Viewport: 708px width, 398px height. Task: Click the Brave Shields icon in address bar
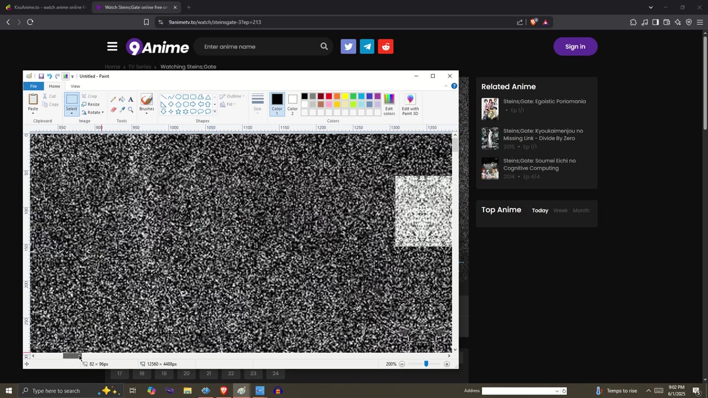[x=533, y=22]
